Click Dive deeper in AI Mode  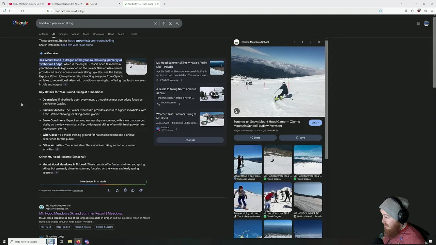click(x=93, y=182)
